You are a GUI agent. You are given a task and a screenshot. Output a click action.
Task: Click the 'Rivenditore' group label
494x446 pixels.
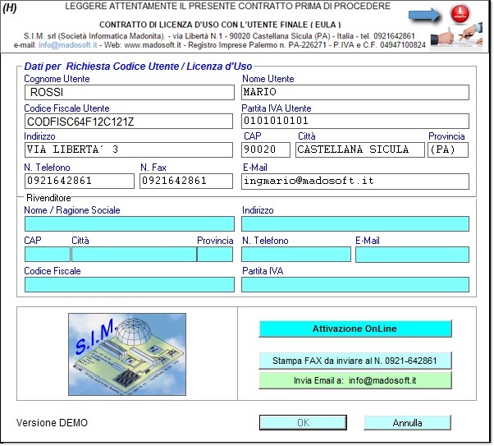pyautogui.click(x=48, y=198)
